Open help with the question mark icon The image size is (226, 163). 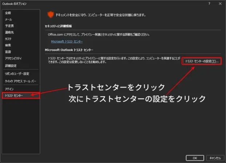(x=209, y=4)
